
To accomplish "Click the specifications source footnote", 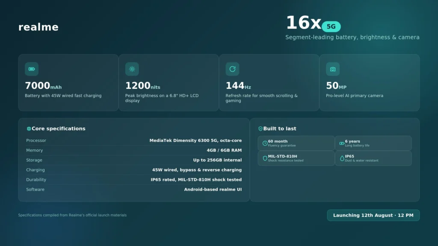I will (x=72, y=215).
